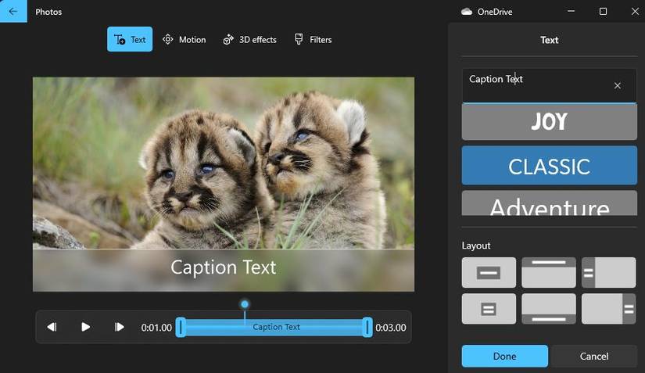Select the centered bar text layout
This screenshot has width=645, height=373.
tap(489, 272)
